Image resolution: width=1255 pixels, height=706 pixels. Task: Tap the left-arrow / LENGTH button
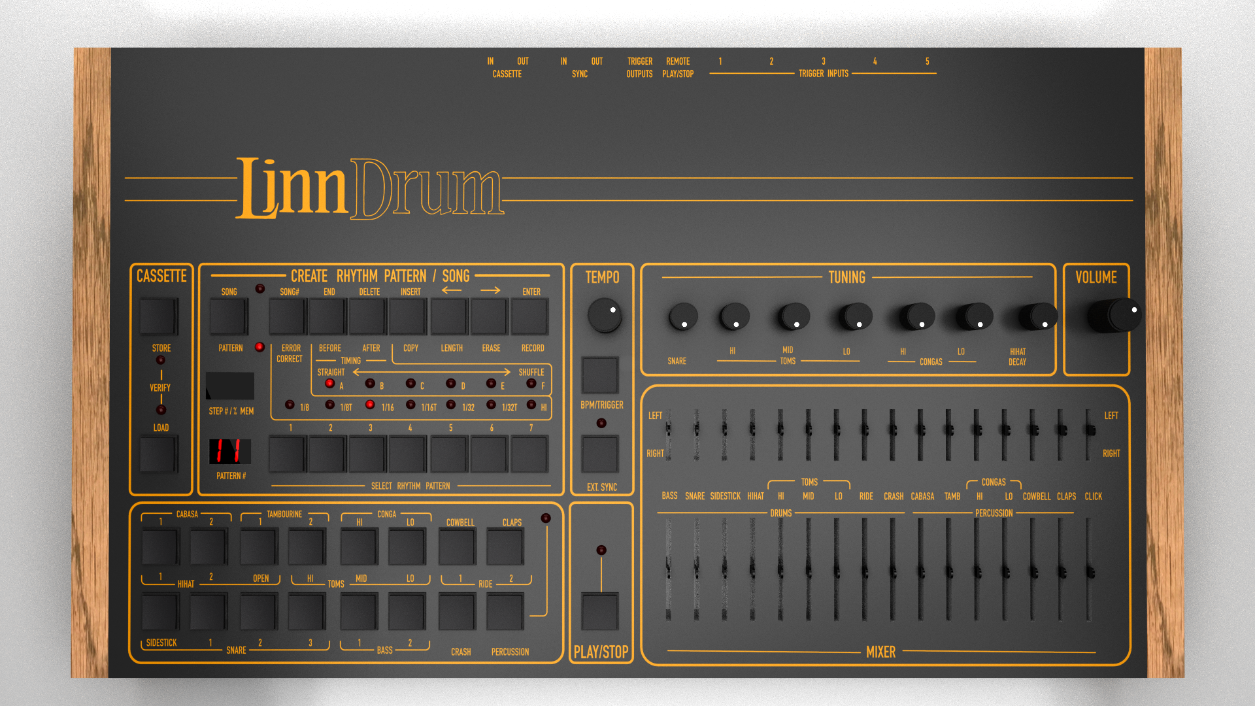(x=449, y=317)
